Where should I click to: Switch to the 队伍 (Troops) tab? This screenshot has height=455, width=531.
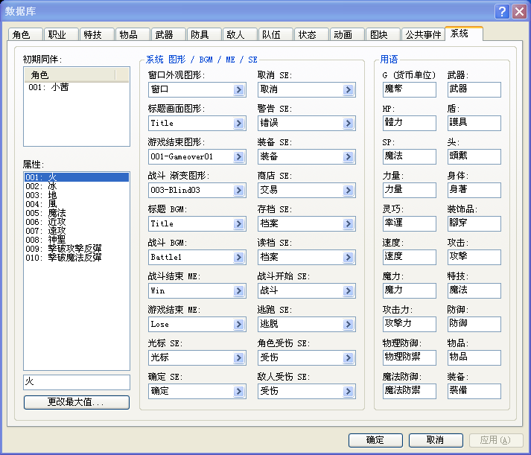click(276, 34)
